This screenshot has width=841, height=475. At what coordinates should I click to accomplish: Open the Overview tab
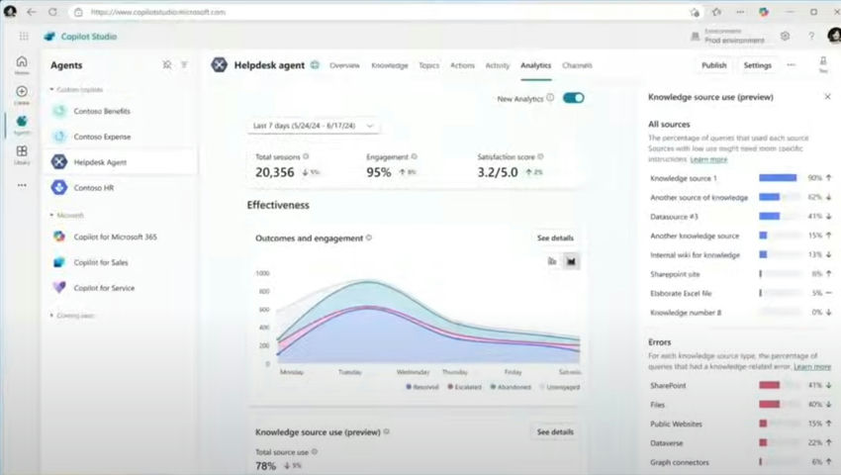(x=344, y=65)
